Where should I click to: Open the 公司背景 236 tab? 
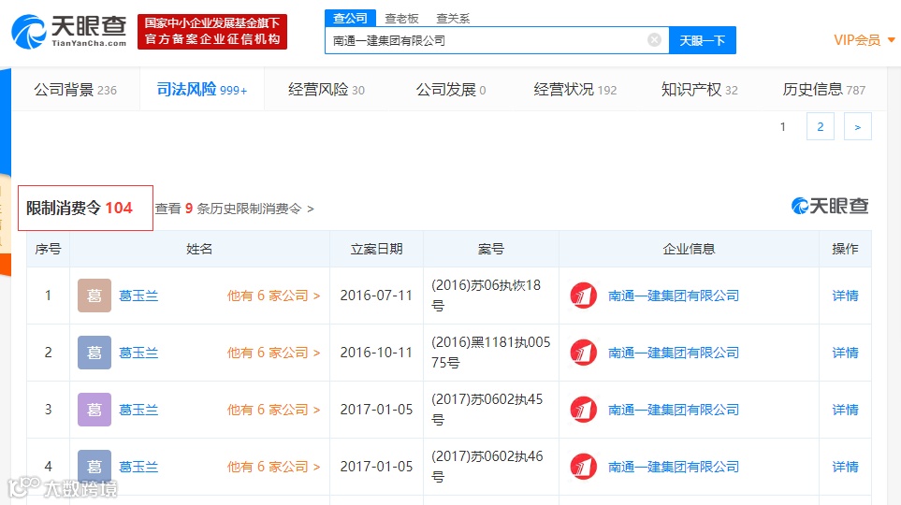point(75,90)
